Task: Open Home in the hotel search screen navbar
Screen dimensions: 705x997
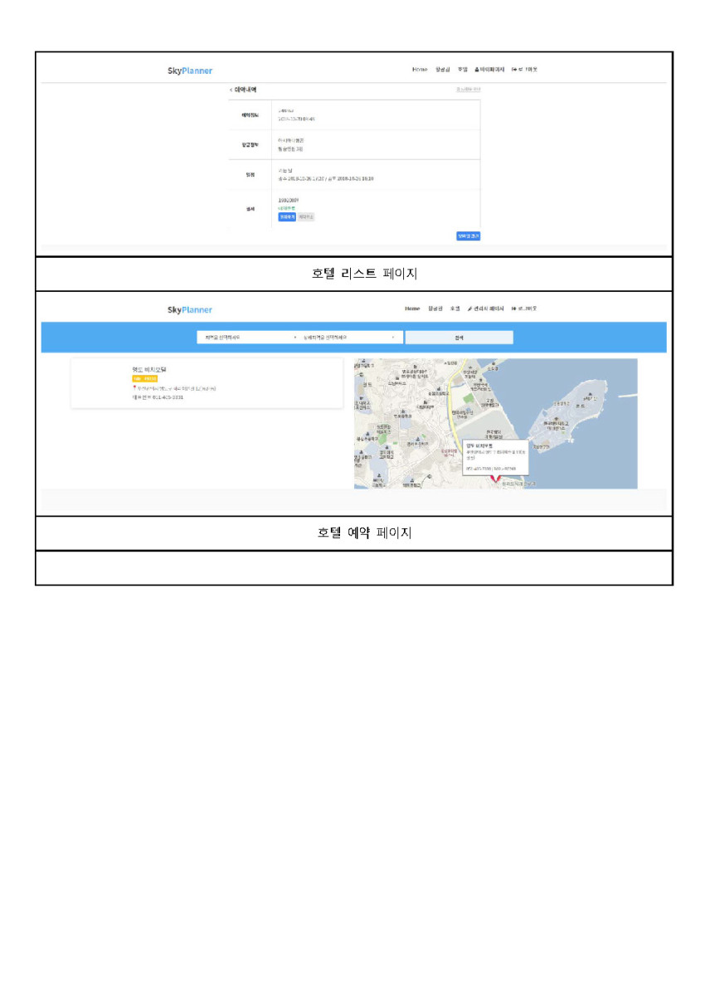Action: 412,309
